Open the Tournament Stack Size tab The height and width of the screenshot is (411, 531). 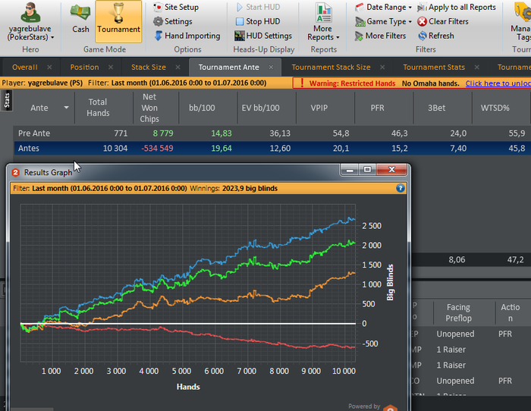331,67
